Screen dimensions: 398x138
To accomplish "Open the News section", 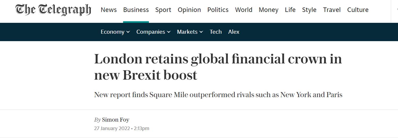I will click(109, 10).
